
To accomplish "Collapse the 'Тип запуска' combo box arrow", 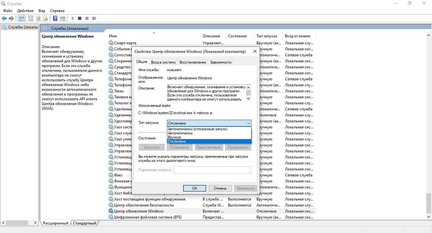I will coord(248,123).
